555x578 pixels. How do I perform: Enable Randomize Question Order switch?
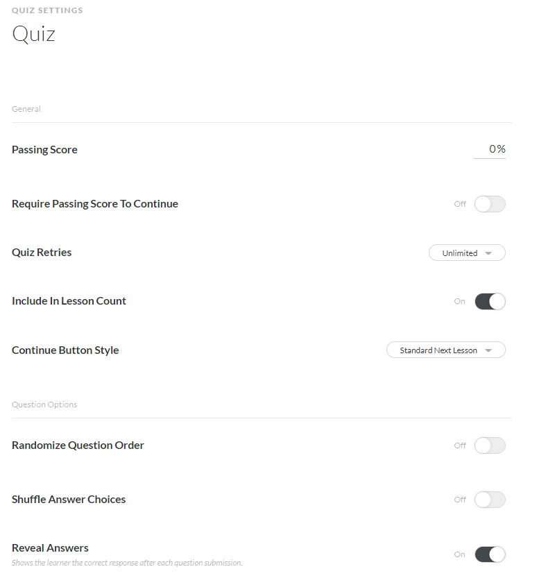pyautogui.click(x=490, y=445)
